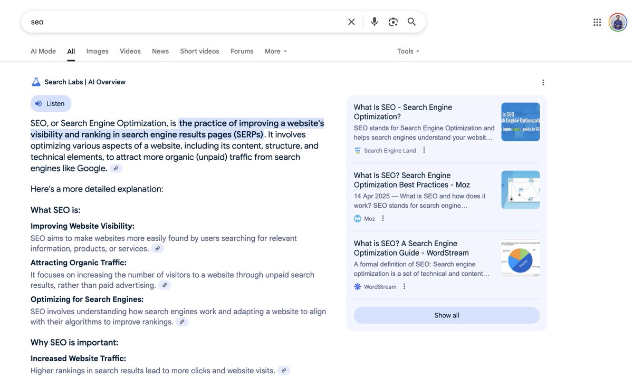Click the X to clear the search query

[x=351, y=21]
